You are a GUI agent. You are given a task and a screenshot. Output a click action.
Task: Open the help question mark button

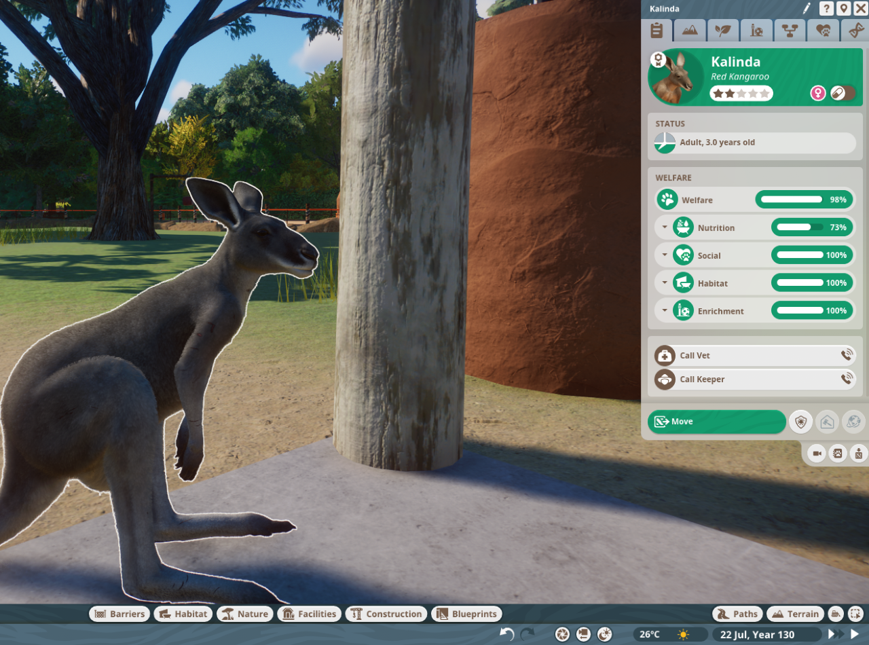point(826,8)
